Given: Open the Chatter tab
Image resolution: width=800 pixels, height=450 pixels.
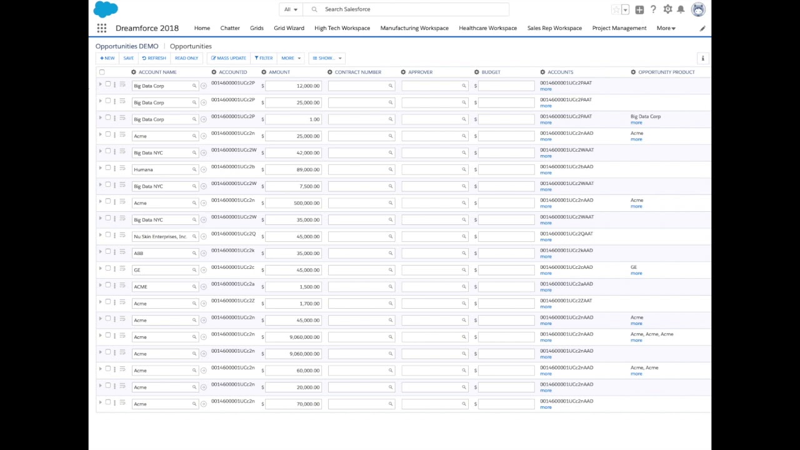Looking at the screenshot, I should 230,28.
